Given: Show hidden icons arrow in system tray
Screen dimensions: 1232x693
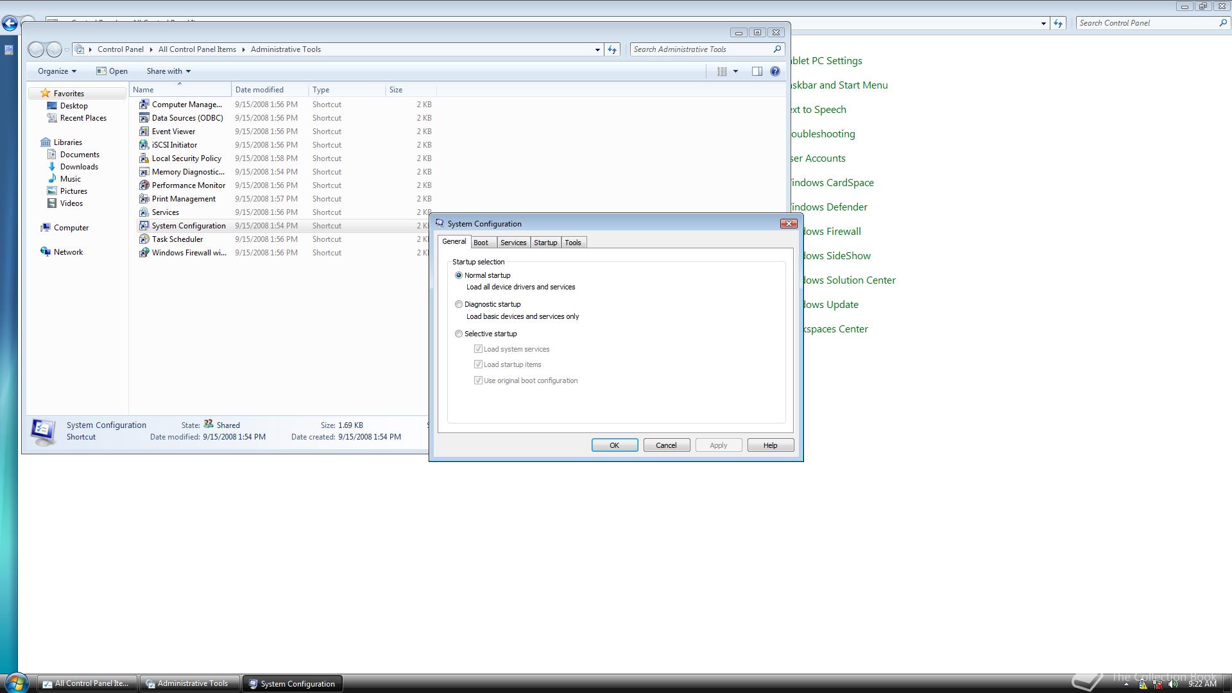Looking at the screenshot, I should (1126, 685).
